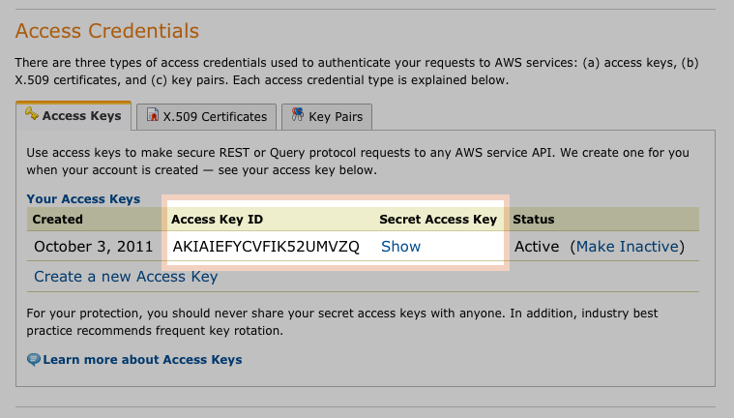This screenshot has height=418, width=734.
Task: Click the Active status text
Action: pyautogui.click(x=537, y=247)
